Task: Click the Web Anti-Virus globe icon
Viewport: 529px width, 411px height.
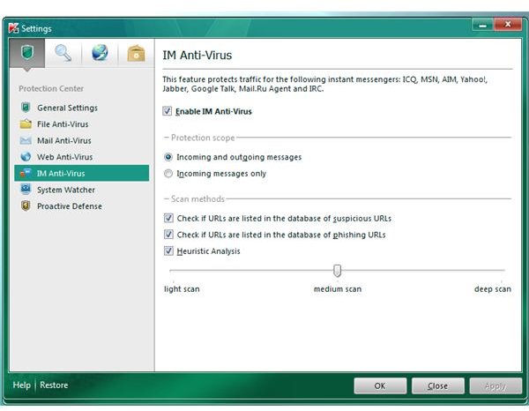Action: [x=26, y=157]
